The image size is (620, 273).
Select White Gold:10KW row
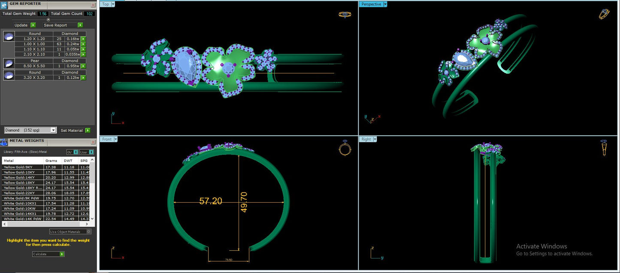pyautogui.click(x=46, y=209)
